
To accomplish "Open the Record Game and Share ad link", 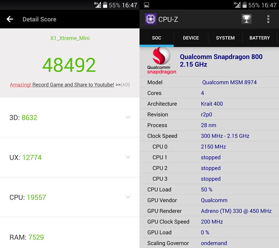I will (x=70, y=85).
